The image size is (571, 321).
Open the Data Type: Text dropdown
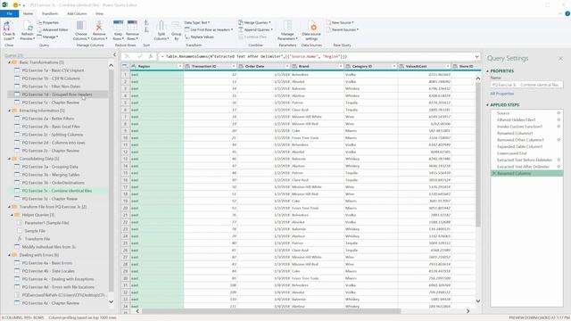(x=197, y=22)
